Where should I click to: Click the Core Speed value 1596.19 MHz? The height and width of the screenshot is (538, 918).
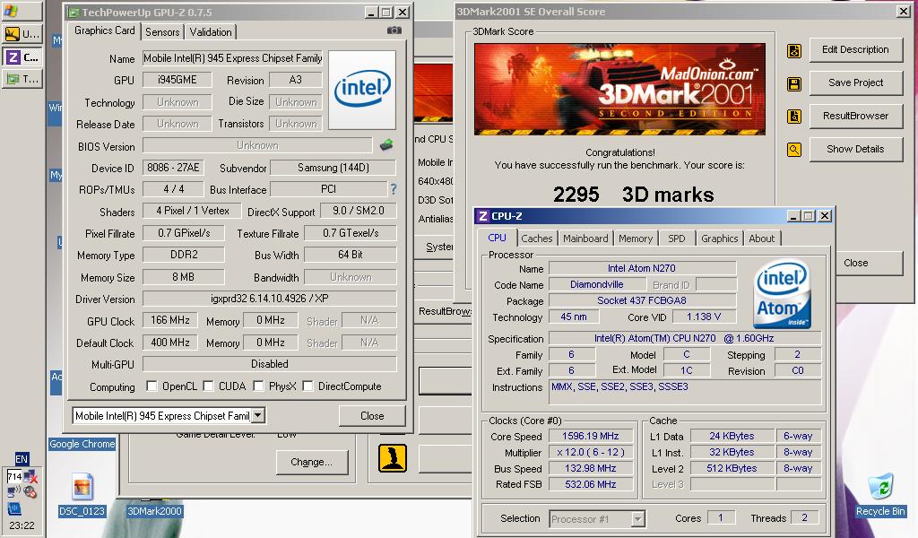pos(591,436)
